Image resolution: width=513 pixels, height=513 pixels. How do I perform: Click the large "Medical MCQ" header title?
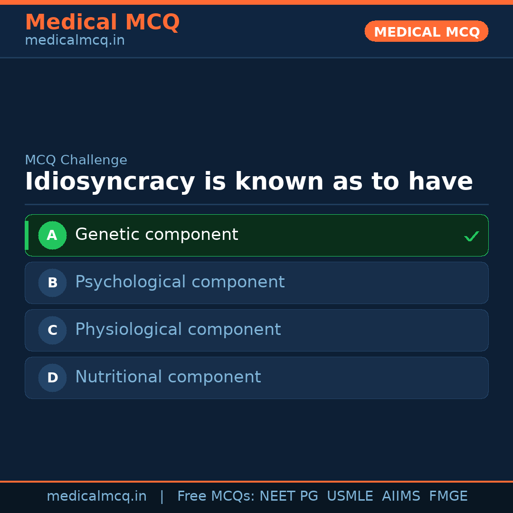click(x=102, y=22)
